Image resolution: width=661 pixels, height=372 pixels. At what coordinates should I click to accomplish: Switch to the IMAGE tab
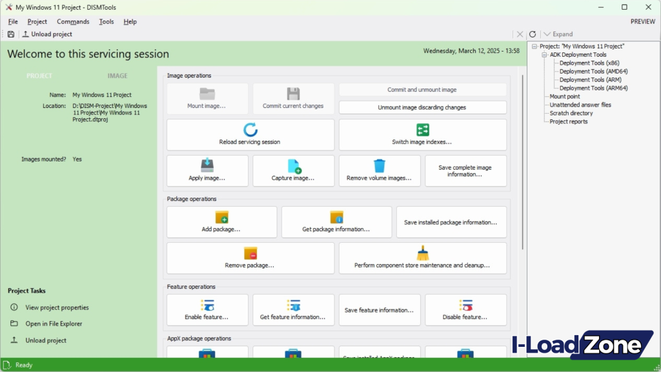tap(117, 76)
